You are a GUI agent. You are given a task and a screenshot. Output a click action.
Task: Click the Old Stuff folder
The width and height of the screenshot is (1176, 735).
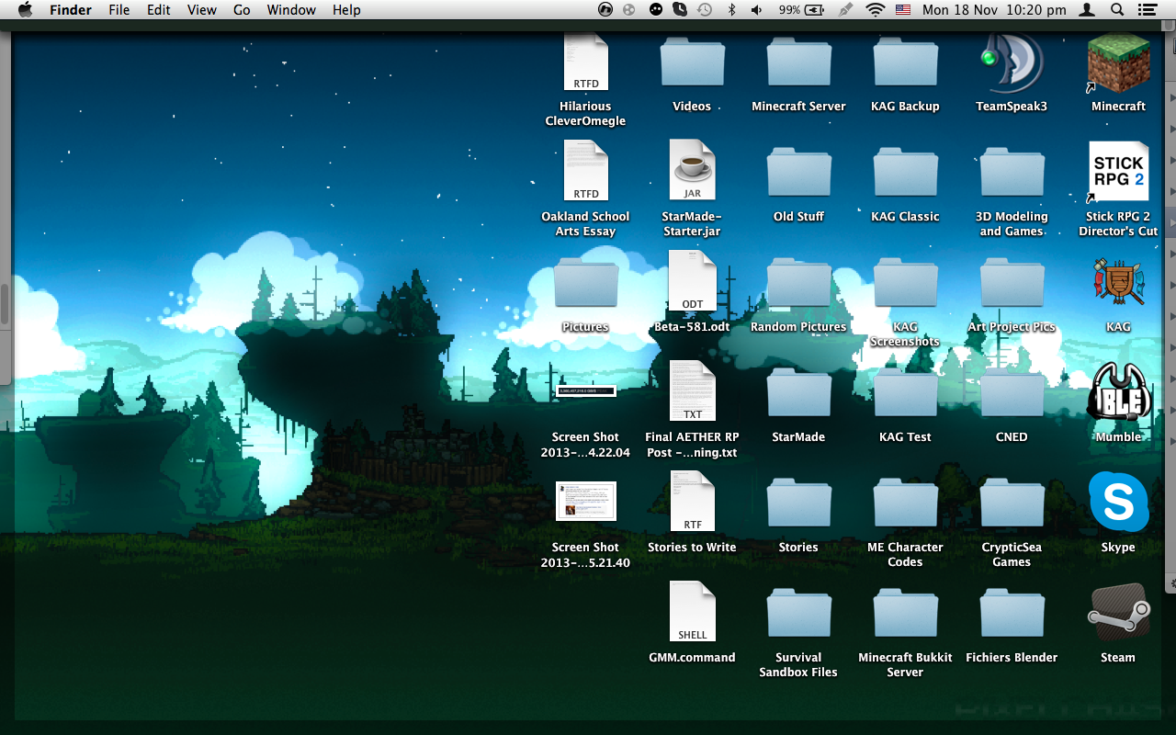coord(798,173)
